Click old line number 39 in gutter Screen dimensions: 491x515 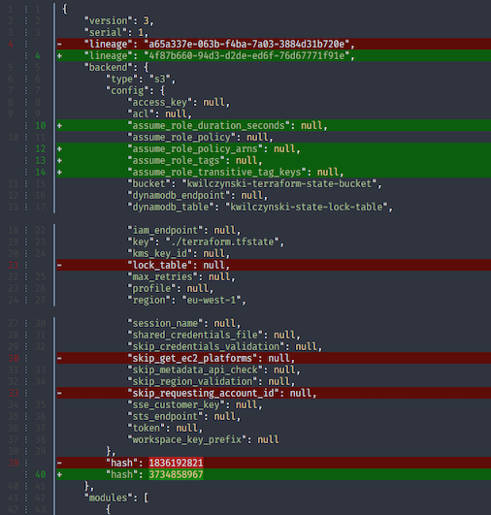[14, 463]
